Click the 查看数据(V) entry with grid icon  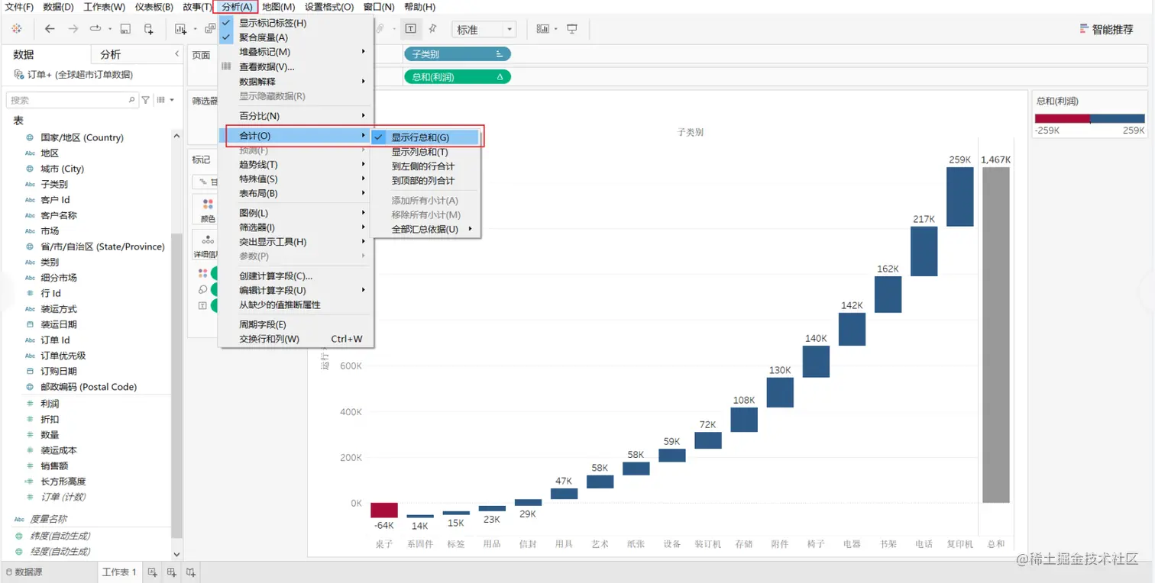coord(296,66)
